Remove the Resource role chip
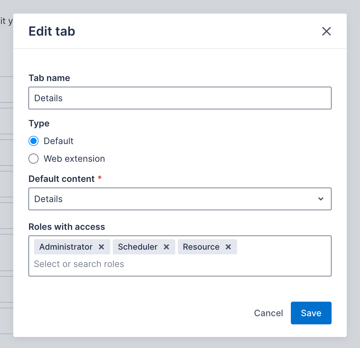 (228, 247)
